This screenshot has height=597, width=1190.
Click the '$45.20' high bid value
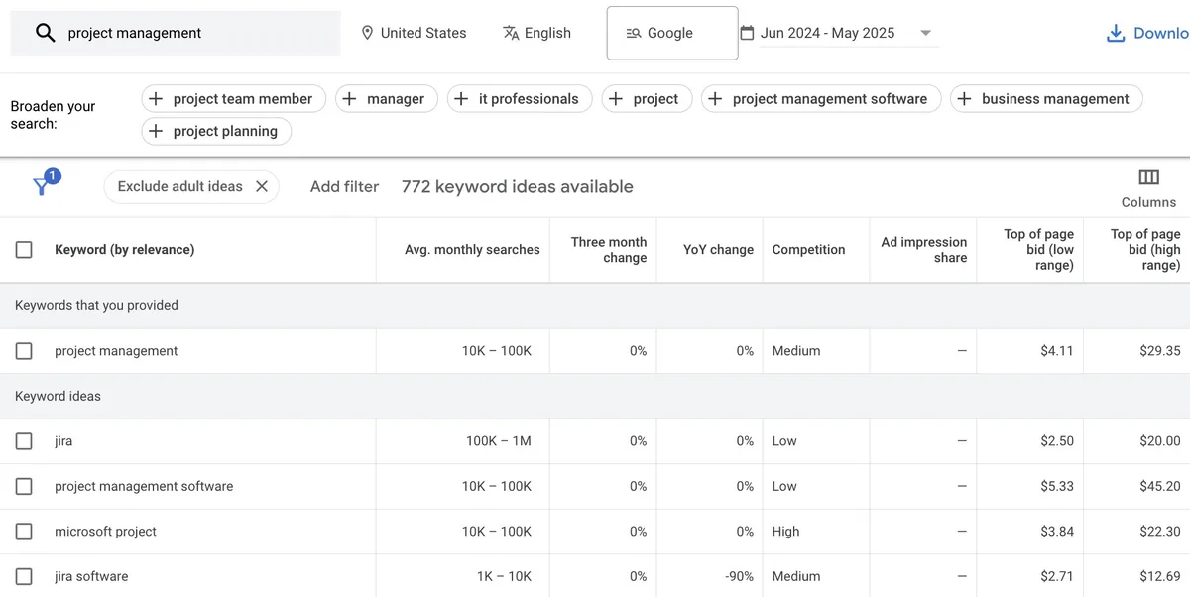click(x=1160, y=486)
